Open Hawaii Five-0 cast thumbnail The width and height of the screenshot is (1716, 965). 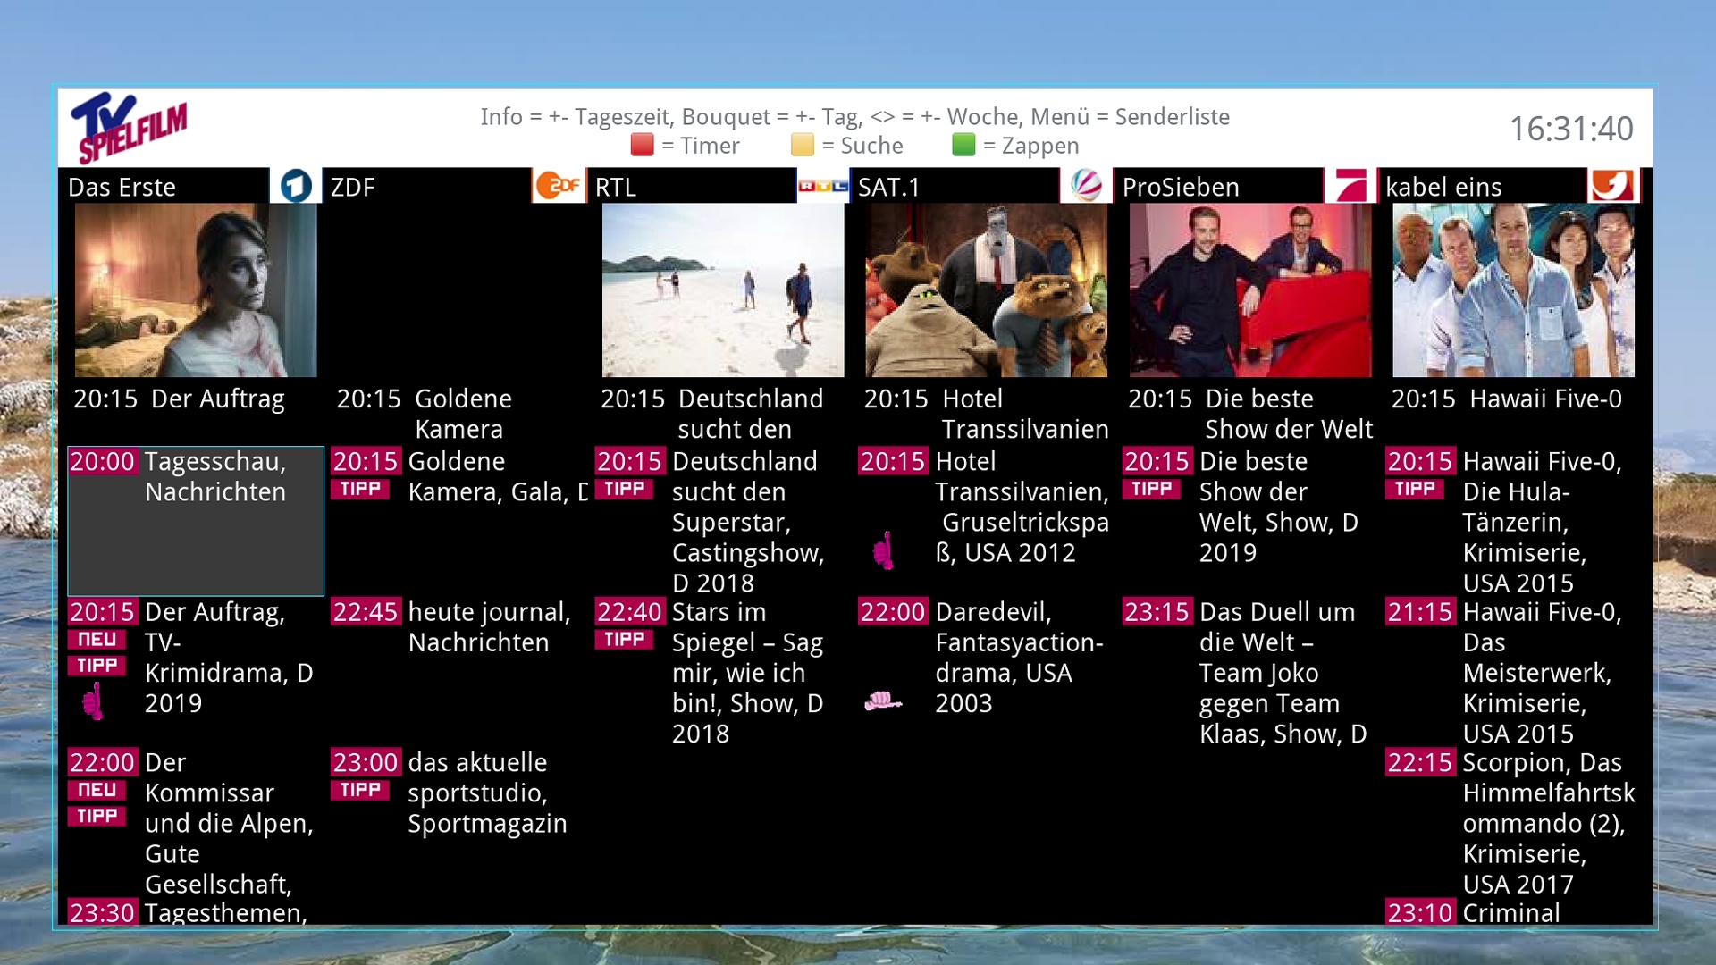tap(1514, 290)
